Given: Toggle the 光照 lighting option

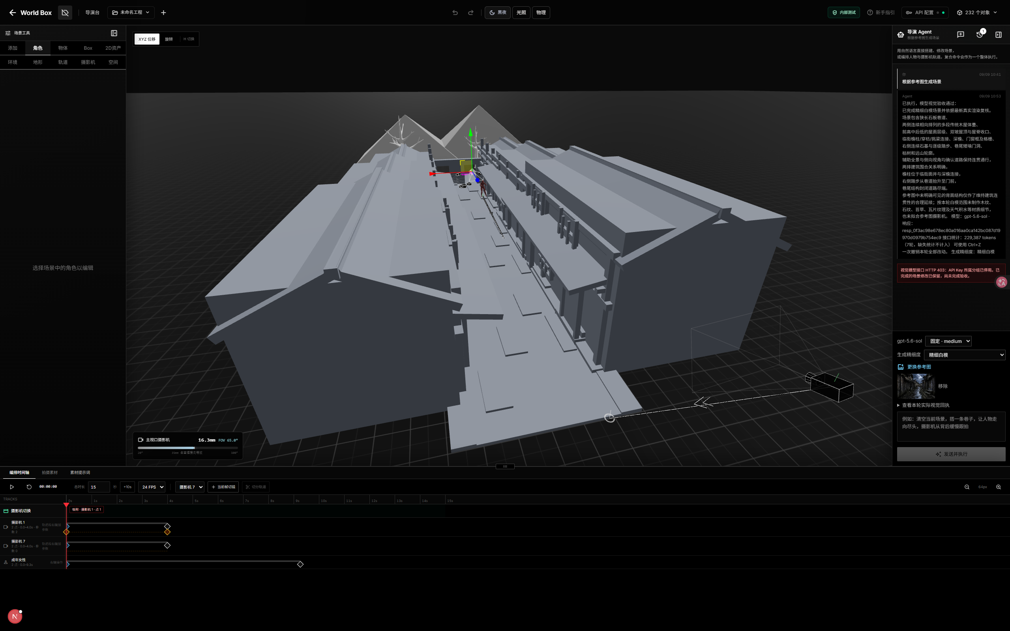Looking at the screenshot, I should pyautogui.click(x=521, y=13).
